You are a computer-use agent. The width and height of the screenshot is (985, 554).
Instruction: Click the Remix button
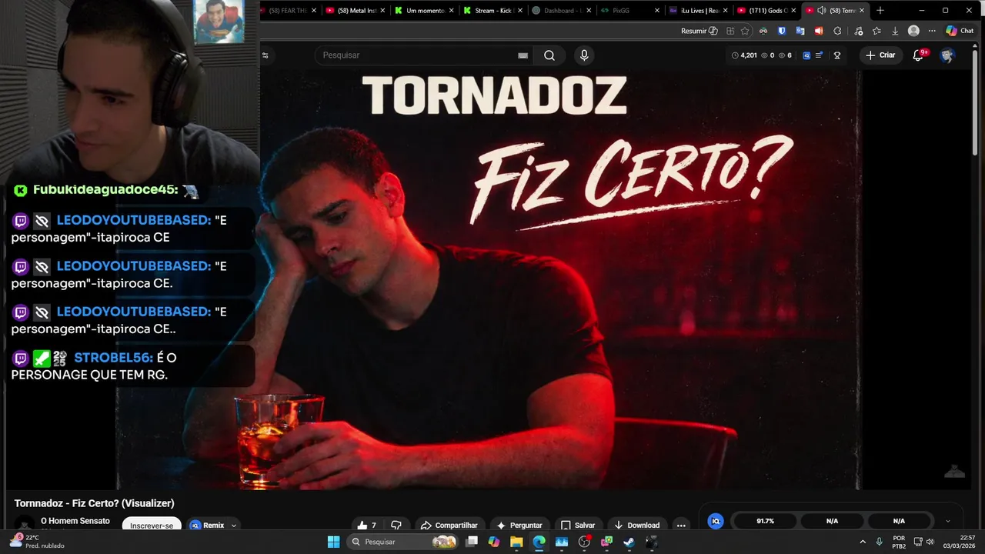pyautogui.click(x=207, y=526)
